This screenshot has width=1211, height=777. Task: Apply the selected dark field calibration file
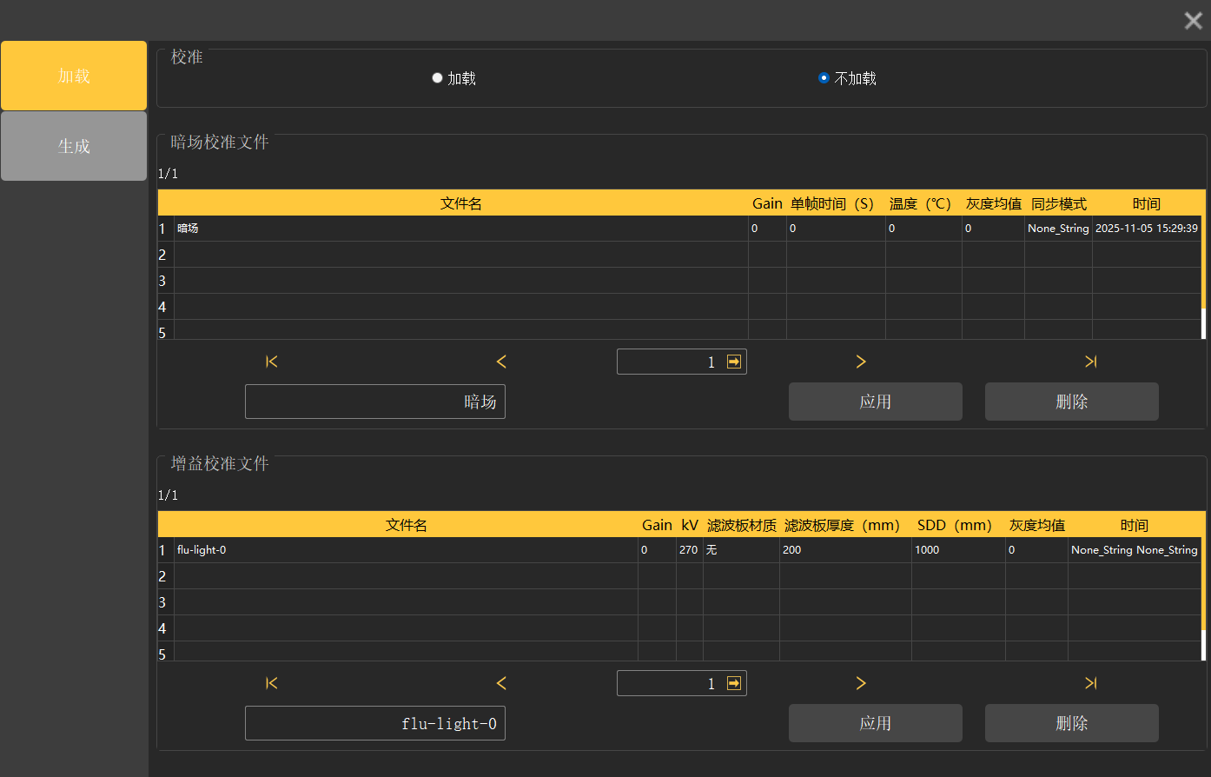(875, 402)
